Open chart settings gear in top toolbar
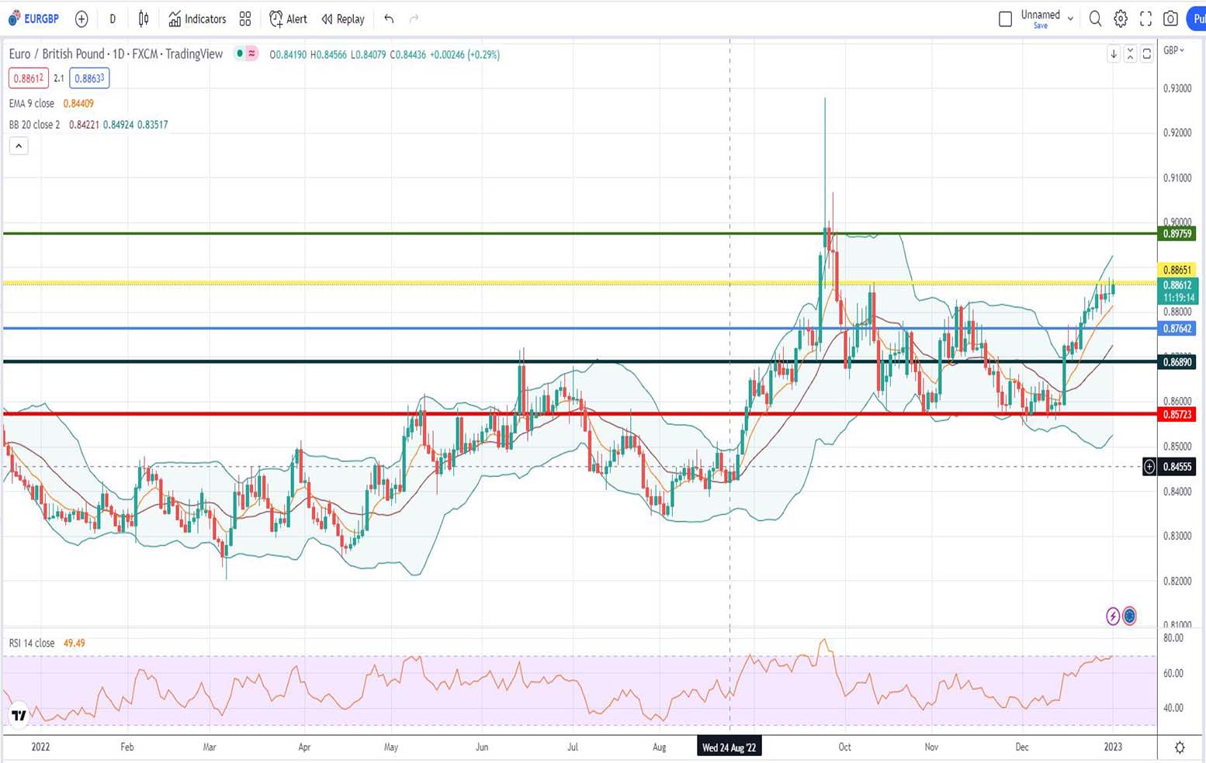 point(1121,19)
